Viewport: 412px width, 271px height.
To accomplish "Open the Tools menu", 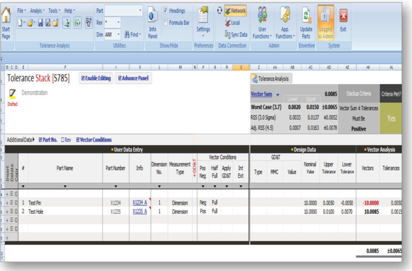I will tap(54, 11).
